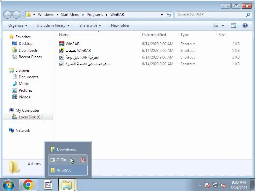Sort by the Type column header
Image resolution: width=255 pixels, height=191 pixels.
pos(197,35)
